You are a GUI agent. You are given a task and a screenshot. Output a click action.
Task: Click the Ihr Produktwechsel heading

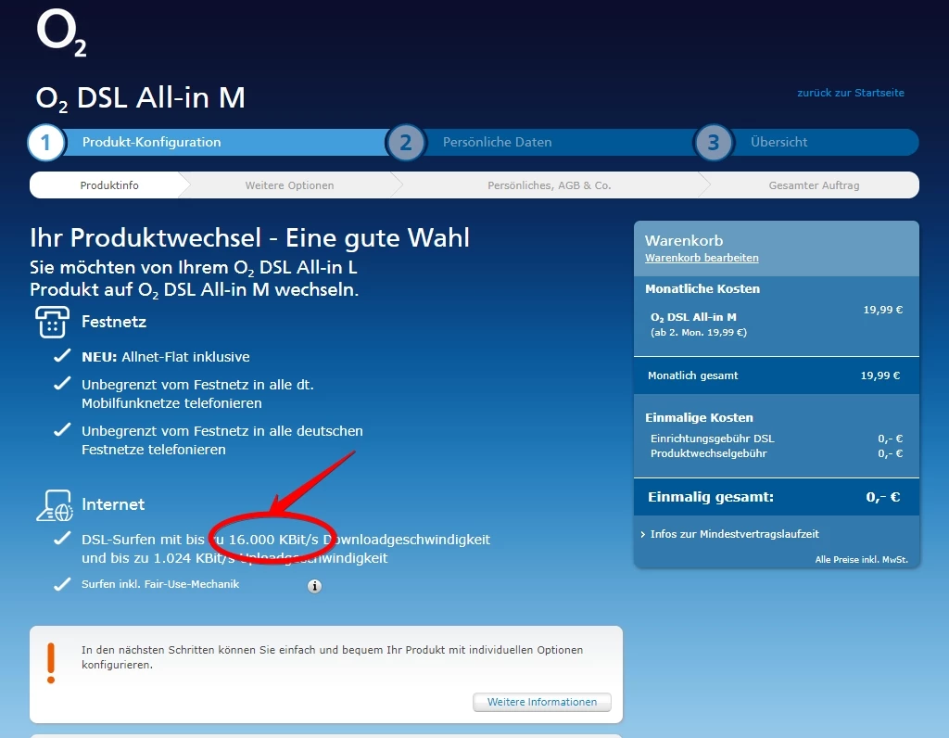(x=249, y=238)
